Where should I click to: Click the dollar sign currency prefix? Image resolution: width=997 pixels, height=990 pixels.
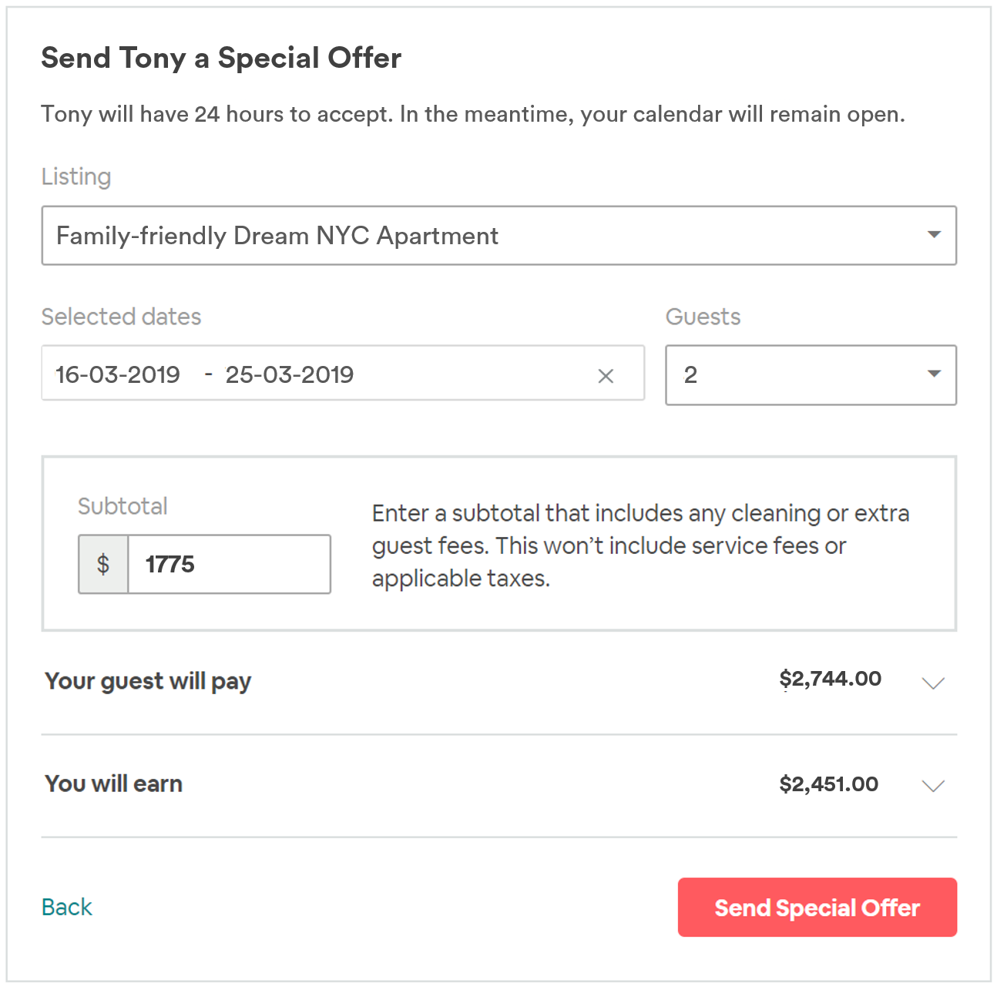[x=103, y=565]
